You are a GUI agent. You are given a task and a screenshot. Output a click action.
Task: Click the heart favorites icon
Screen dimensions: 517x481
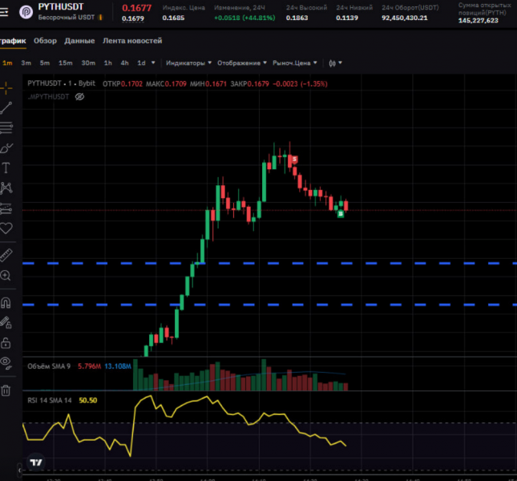pos(6,228)
